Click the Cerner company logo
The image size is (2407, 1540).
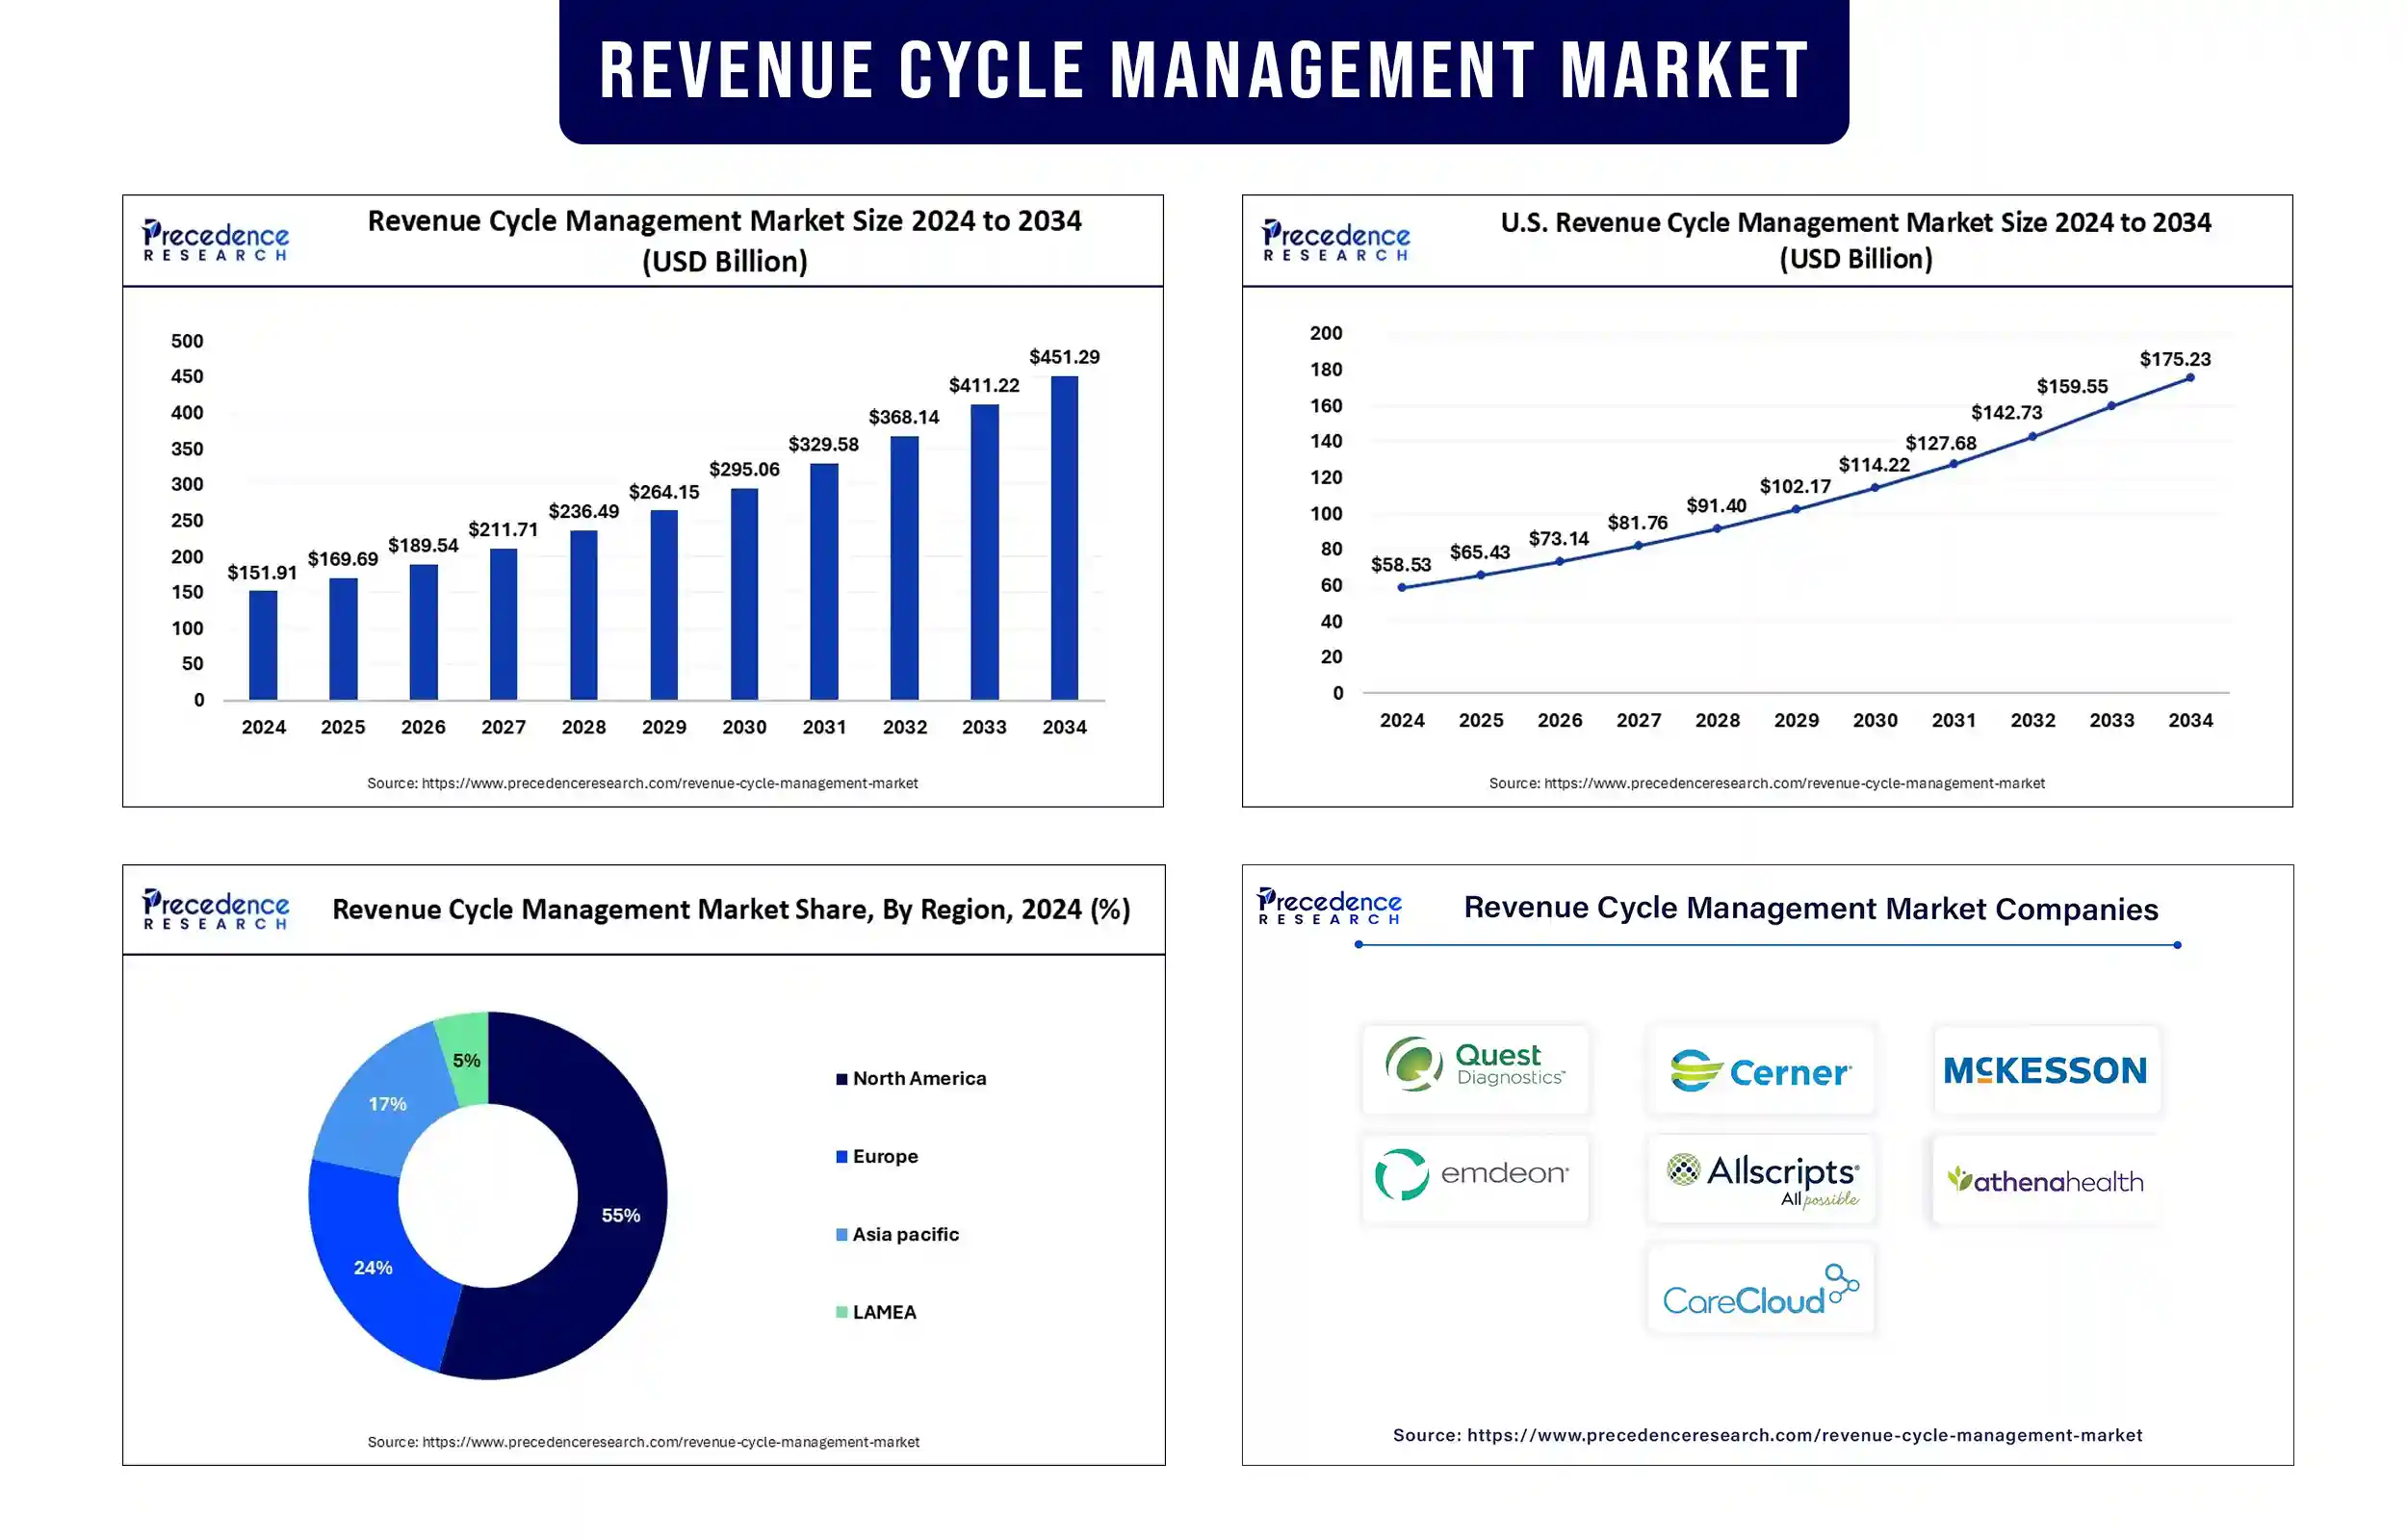click(1761, 1069)
